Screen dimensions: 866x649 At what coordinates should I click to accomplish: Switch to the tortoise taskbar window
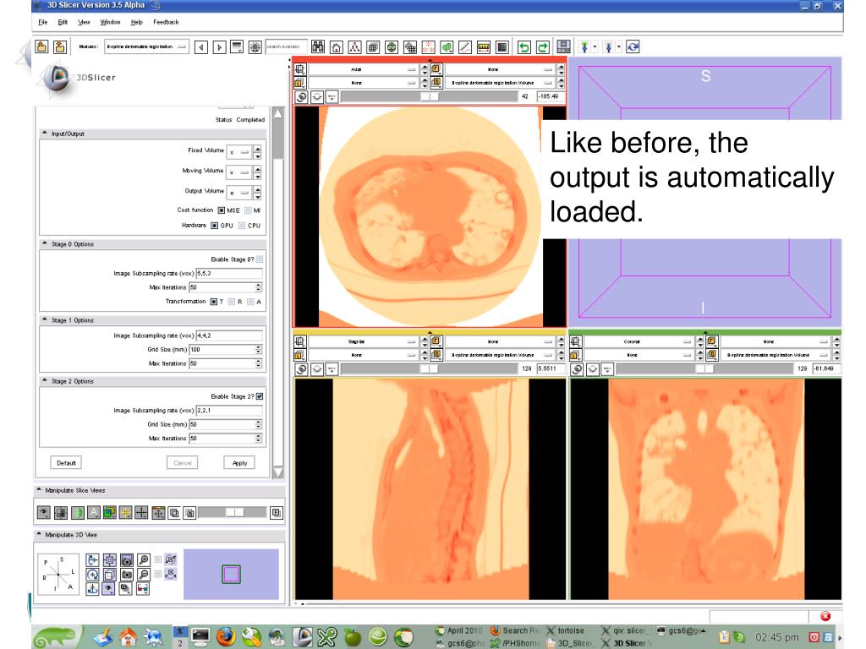click(x=566, y=630)
